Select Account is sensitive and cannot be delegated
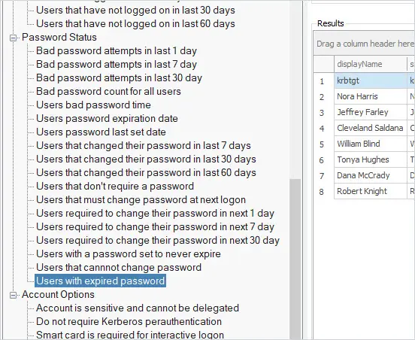 click(138, 308)
